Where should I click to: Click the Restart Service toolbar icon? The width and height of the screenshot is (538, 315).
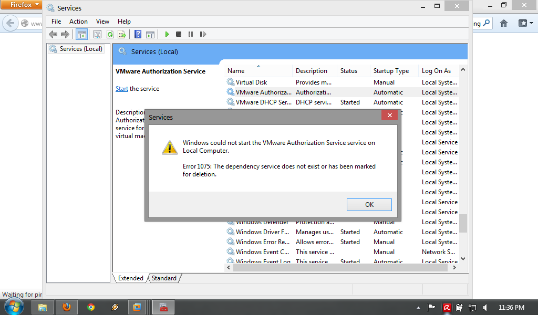(x=203, y=34)
